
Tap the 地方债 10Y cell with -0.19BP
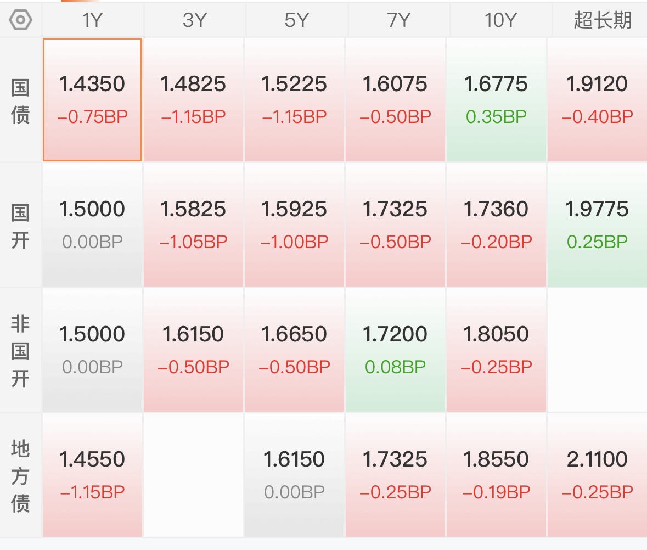pyautogui.click(x=496, y=475)
